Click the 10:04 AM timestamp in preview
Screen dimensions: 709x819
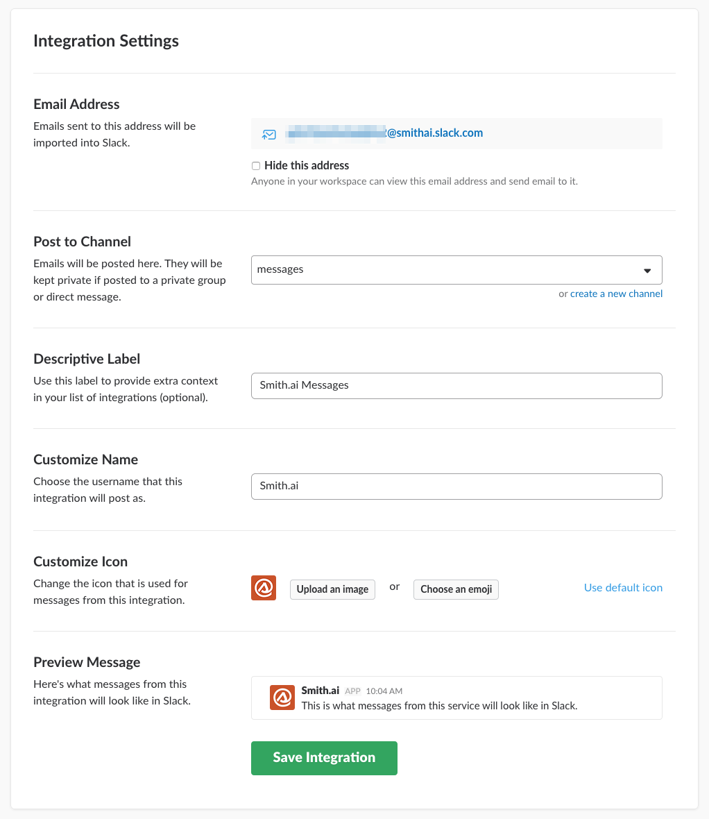[384, 691]
